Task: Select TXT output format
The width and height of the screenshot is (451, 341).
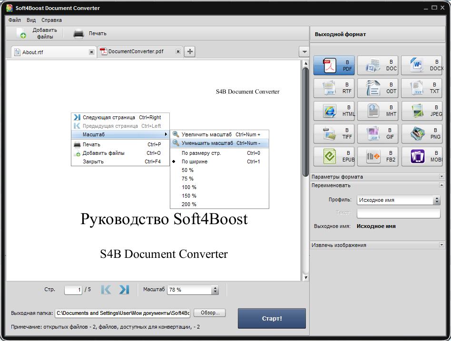Action: point(422,88)
